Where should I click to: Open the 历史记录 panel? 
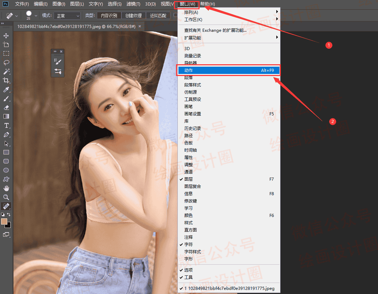(x=229, y=128)
